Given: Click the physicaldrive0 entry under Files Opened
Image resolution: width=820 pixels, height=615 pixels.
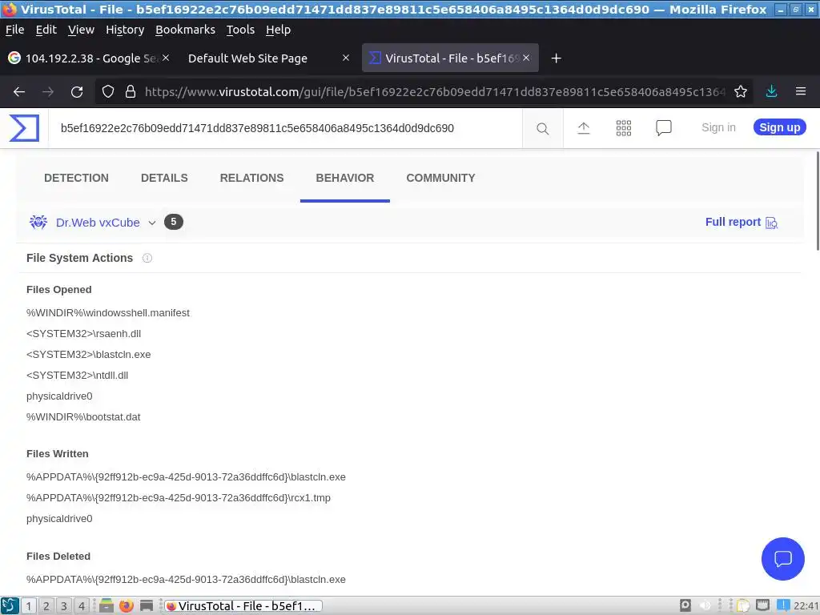Looking at the screenshot, I should pyautogui.click(x=59, y=396).
